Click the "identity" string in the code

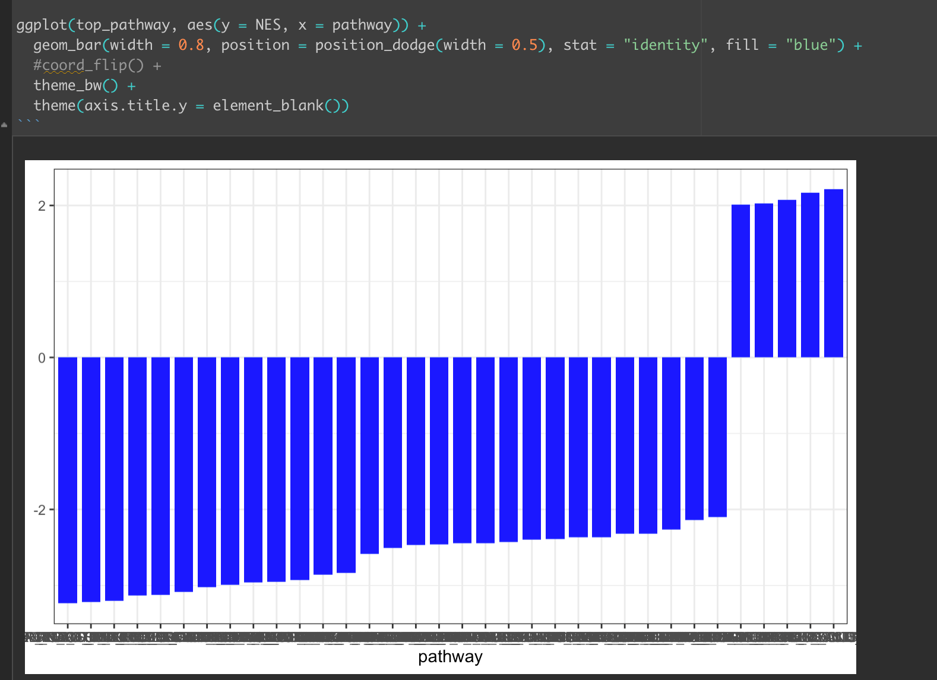[x=666, y=45]
